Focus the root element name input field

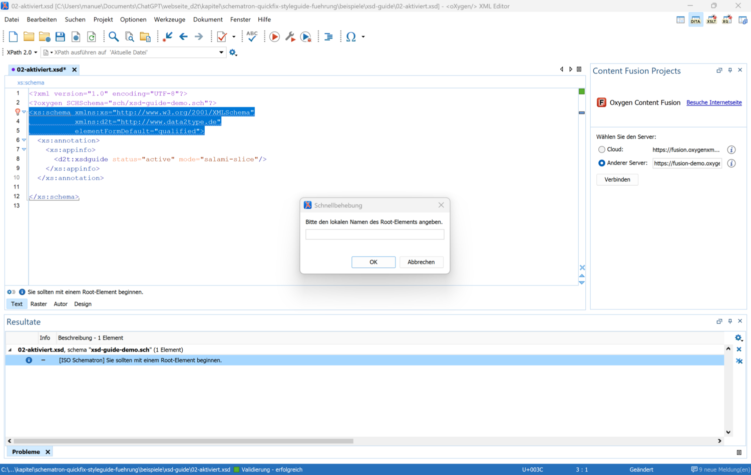pyautogui.click(x=374, y=234)
